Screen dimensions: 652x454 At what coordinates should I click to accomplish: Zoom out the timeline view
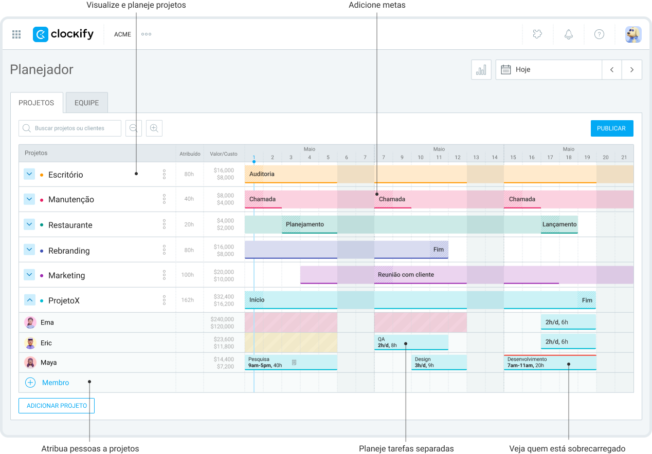pyautogui.click(x=134, y=128)
